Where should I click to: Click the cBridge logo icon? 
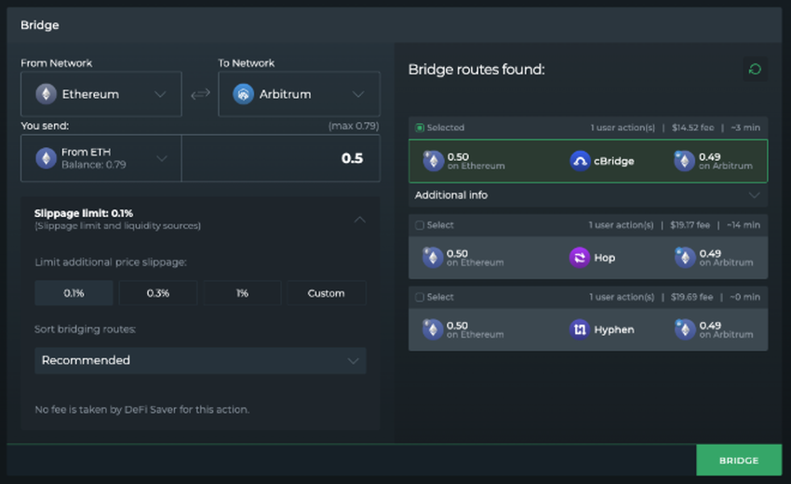(580, 161)
